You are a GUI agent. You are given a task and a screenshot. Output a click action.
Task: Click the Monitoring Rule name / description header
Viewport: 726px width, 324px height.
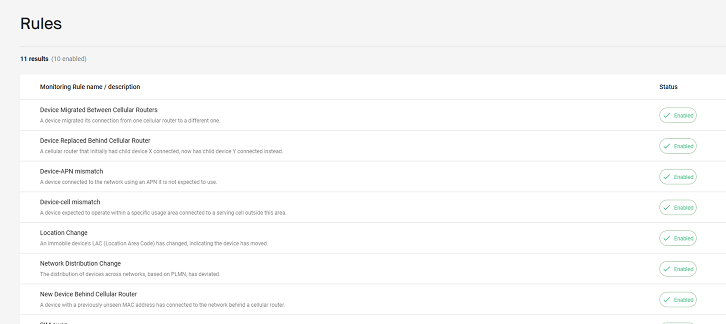pyautogui.click(x=90, y=87)
